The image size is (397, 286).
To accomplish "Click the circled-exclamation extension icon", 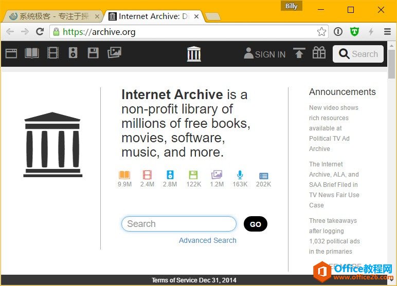I will click(x=338, y=32).
